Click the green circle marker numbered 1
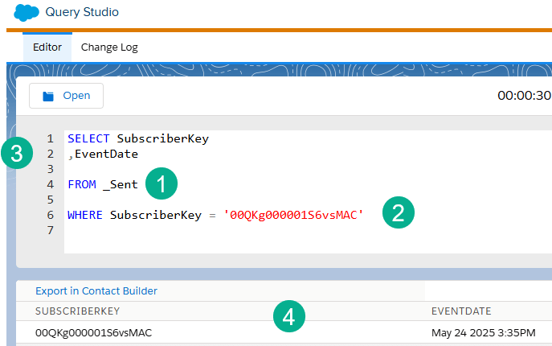This screenshot has width=552, height=346. pyautogui.click(x=162, y=184)
